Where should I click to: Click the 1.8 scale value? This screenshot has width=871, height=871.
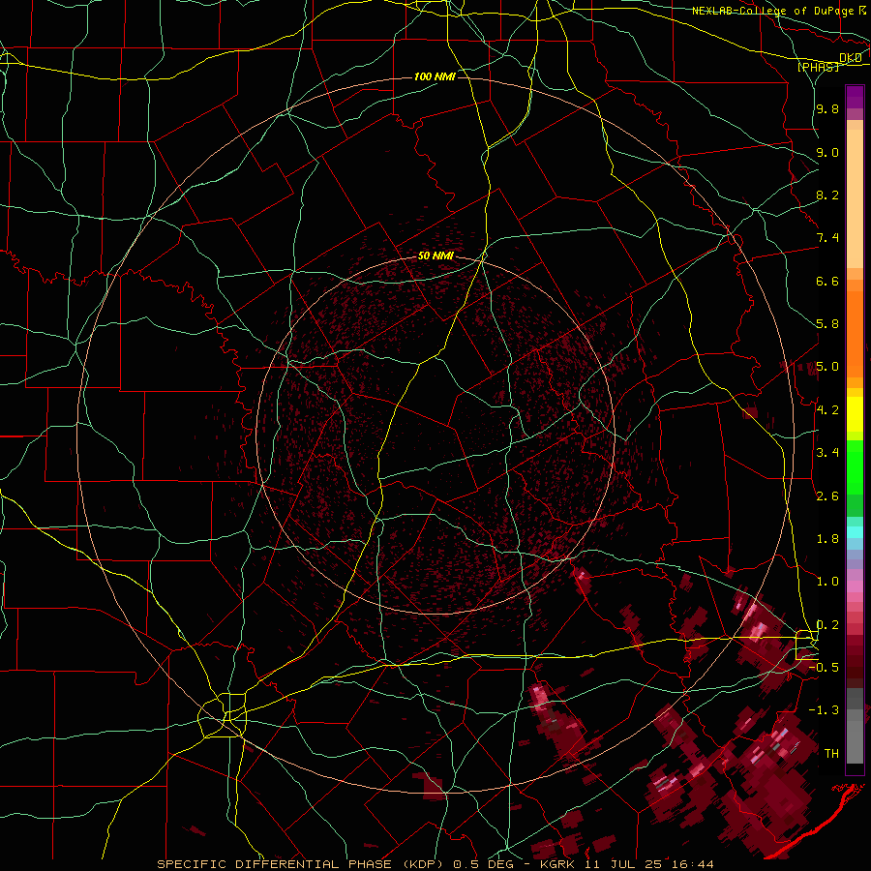pos(827,539)
